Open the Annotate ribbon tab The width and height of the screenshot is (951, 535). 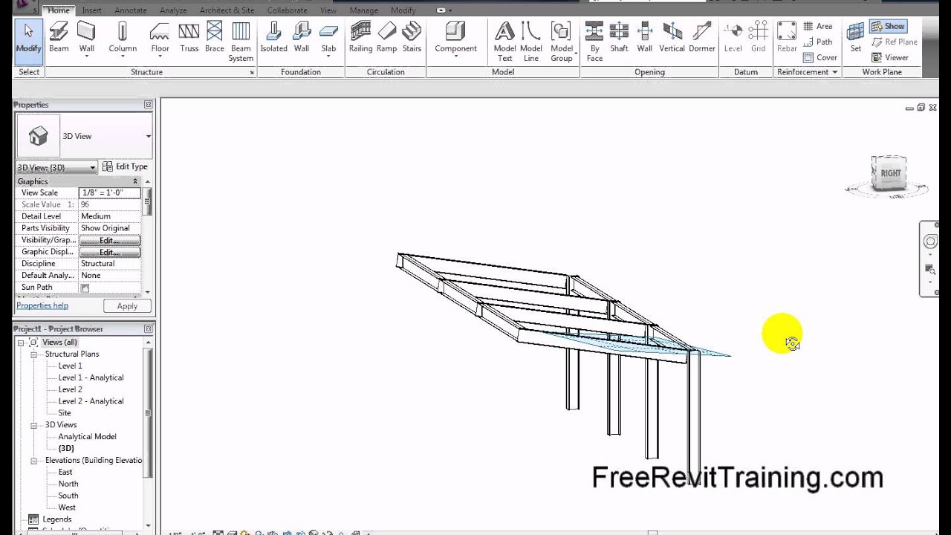(131, 10)
